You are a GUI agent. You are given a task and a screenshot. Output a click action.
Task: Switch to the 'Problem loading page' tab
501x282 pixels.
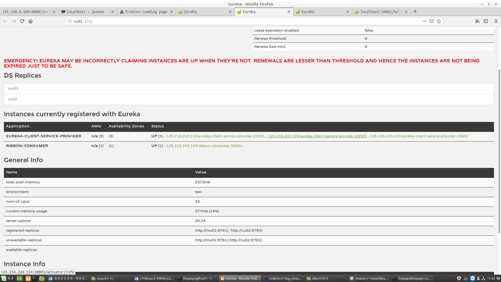(x=146, y=12)
